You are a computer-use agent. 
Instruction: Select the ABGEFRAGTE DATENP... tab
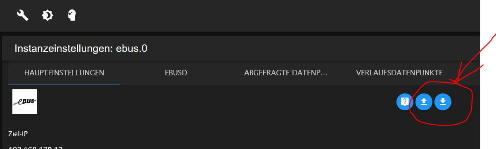(286, 73)
